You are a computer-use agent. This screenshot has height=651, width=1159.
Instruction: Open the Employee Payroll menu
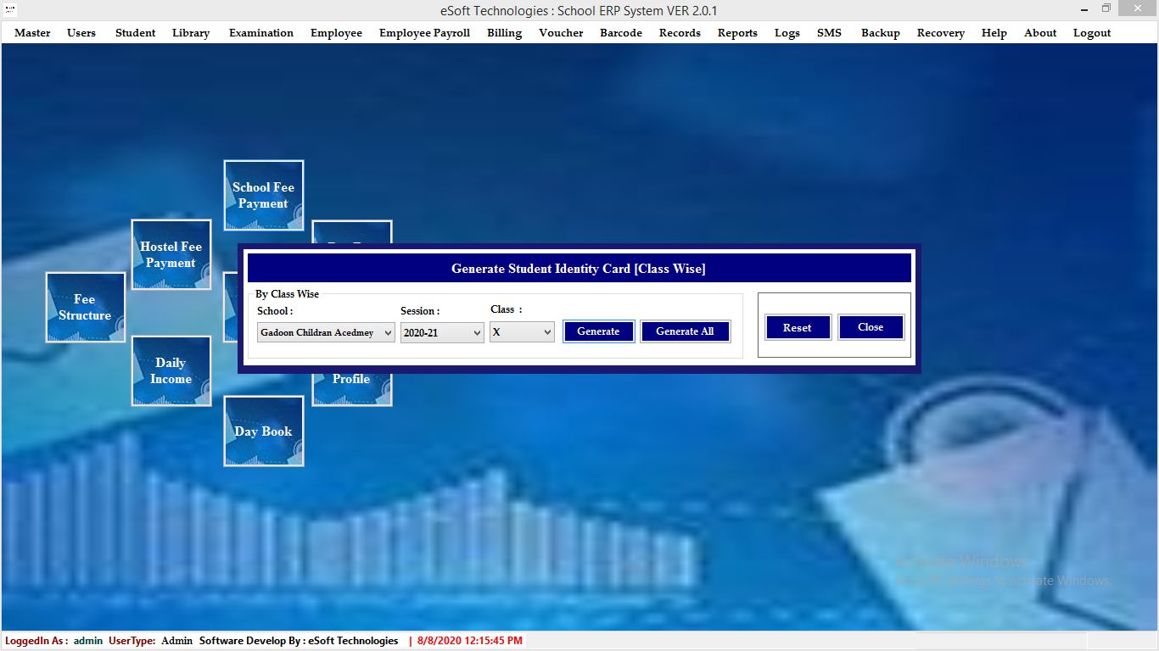tap(424, 33)
